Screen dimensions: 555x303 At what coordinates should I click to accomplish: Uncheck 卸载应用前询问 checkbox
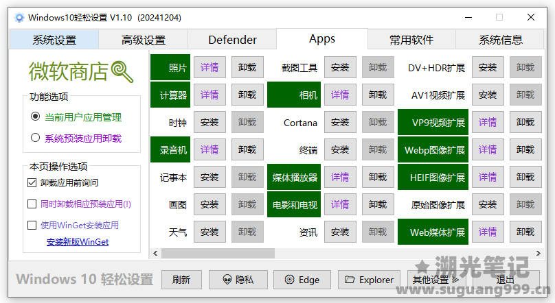(x=32, y=182)
